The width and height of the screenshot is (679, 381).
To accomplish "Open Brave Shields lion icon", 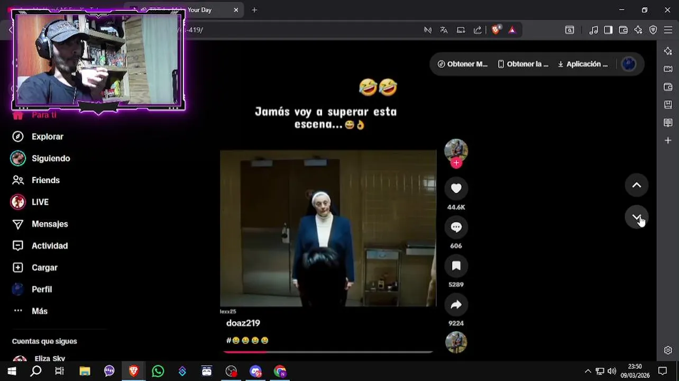I will (x=496, y=30).
